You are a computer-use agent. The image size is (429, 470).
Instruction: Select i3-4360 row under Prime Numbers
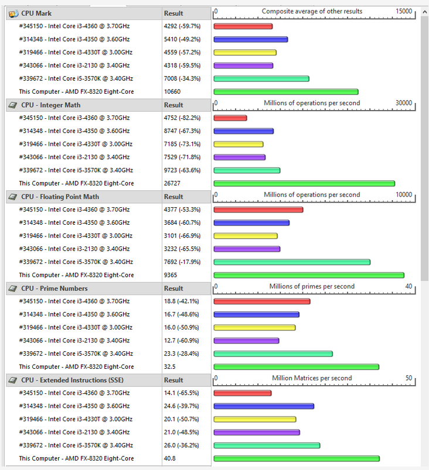pos(108,301)
